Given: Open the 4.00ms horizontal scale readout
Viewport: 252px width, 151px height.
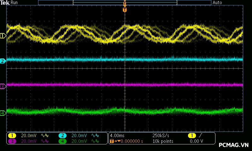Looking at the screenshot, I should (117, 136).
